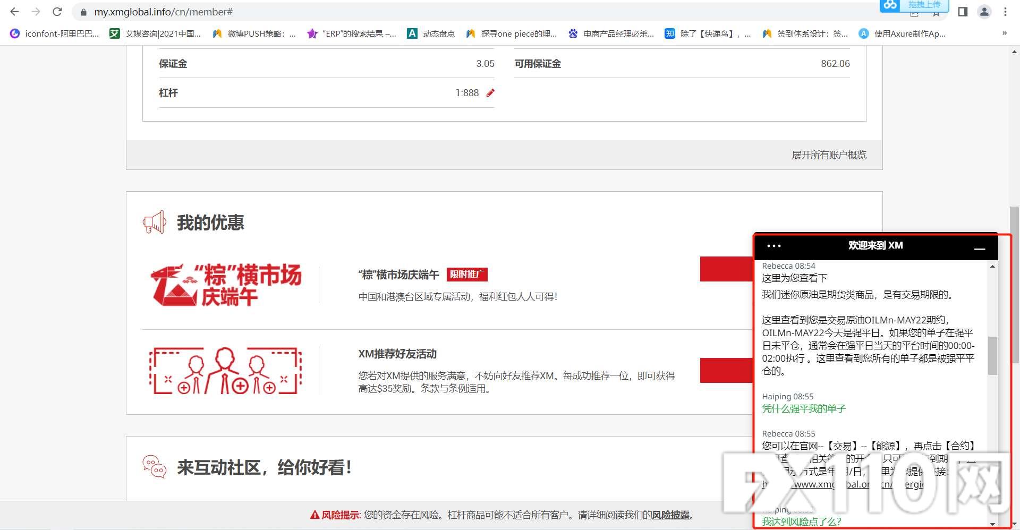Screen dimensions: 1020x530
Task: Click the 限时推广 red badge
Action: pyautogui.click(x=467, y=275)
